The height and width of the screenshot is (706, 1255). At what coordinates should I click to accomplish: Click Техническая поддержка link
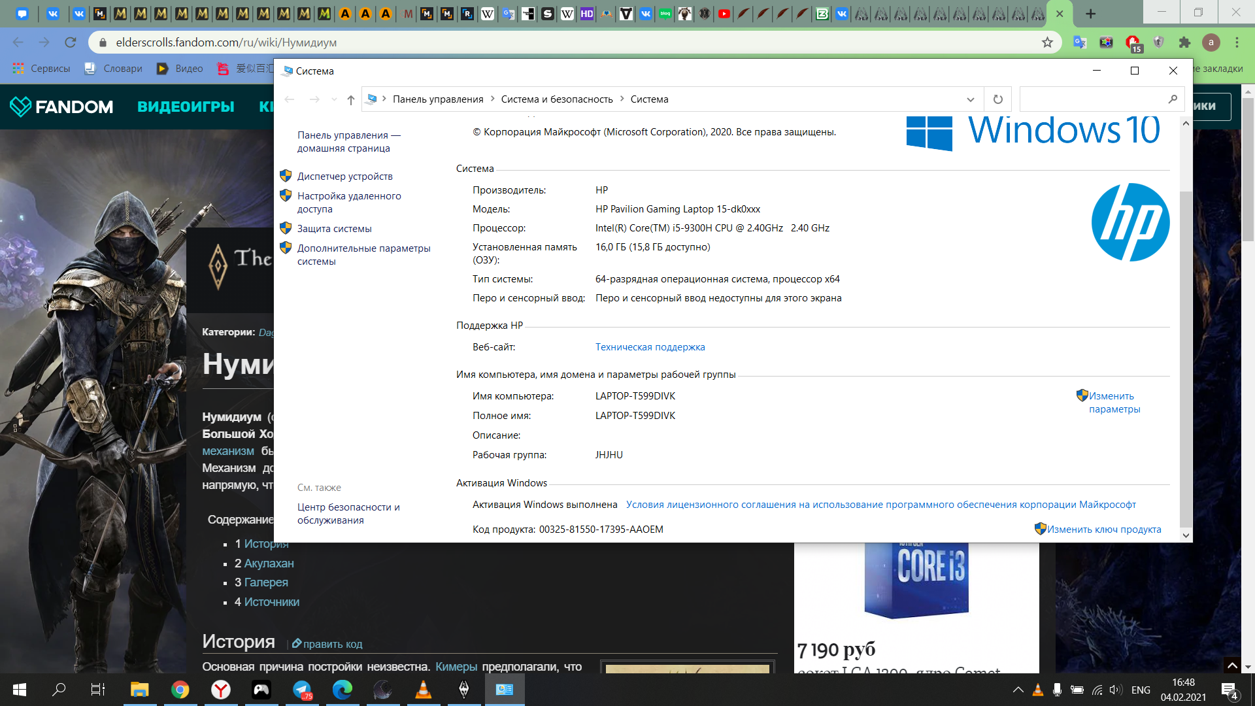pos(650,347)
